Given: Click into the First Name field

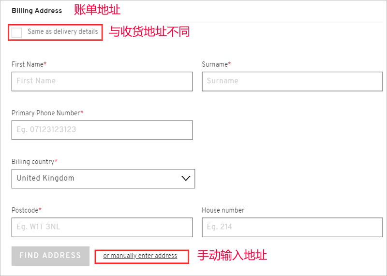Looking at the screenshot, I should pos(102,81).
